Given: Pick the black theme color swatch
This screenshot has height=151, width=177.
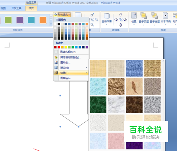Looking at the screenshot, I should pos(59,24).
